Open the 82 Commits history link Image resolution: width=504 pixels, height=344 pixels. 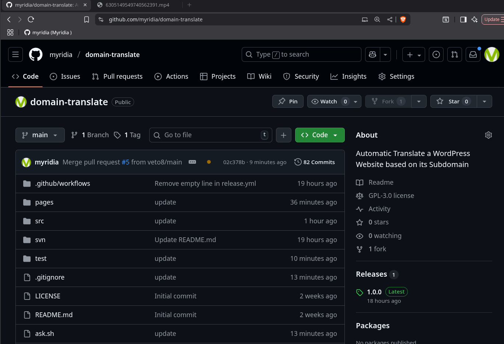point(315,162)
